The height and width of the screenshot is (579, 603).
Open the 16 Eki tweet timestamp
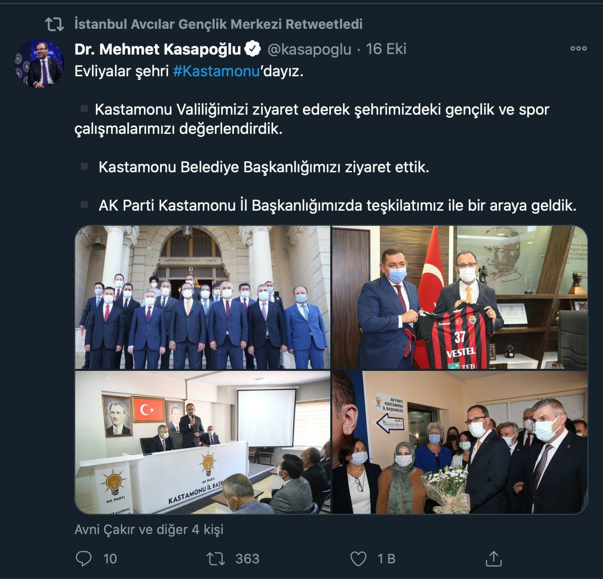tap(386, 49)
